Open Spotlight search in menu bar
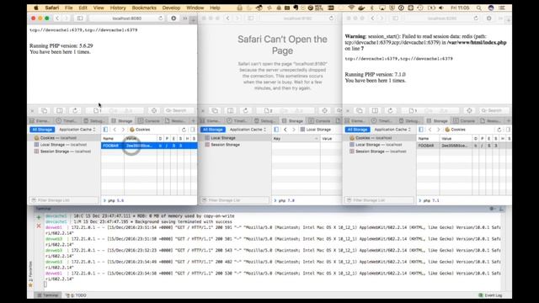Screen dimensions: 539x303 coord(479,8)
